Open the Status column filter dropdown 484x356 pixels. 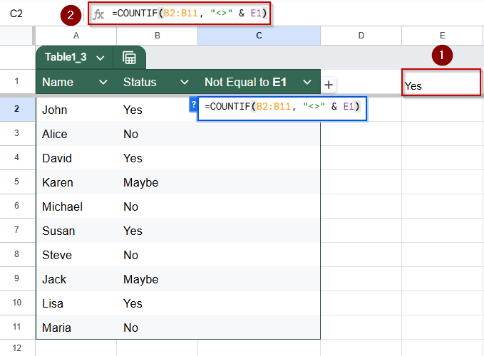[x=185, y=82]
